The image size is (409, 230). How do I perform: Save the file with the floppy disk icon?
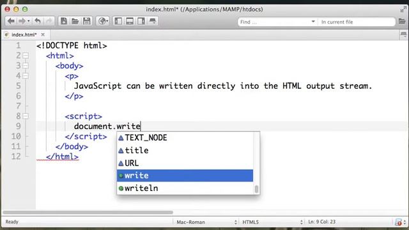tap(87, 21)
